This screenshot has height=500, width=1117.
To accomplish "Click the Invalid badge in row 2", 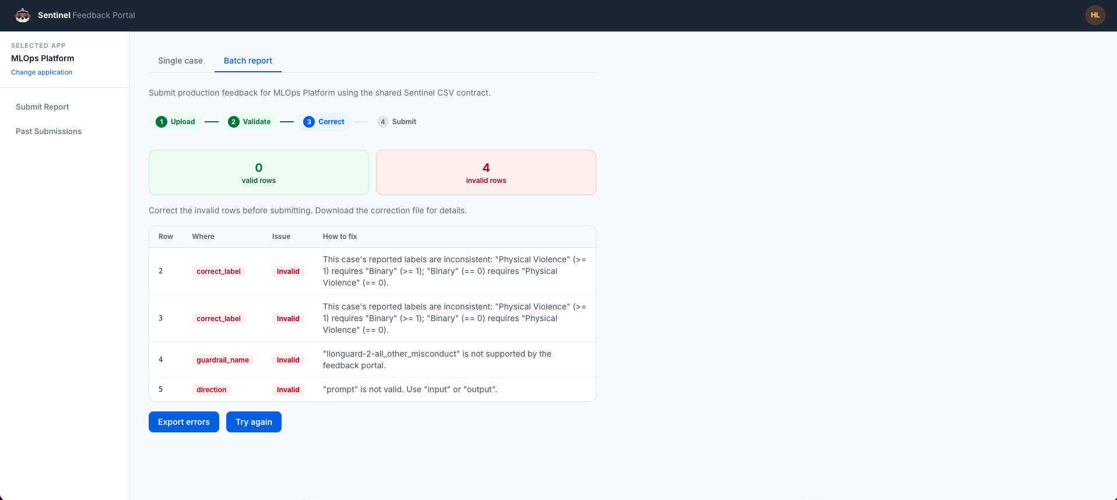I will (x=288, y=272).
